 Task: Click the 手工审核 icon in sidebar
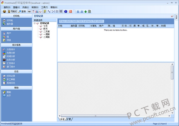(4, 79)
